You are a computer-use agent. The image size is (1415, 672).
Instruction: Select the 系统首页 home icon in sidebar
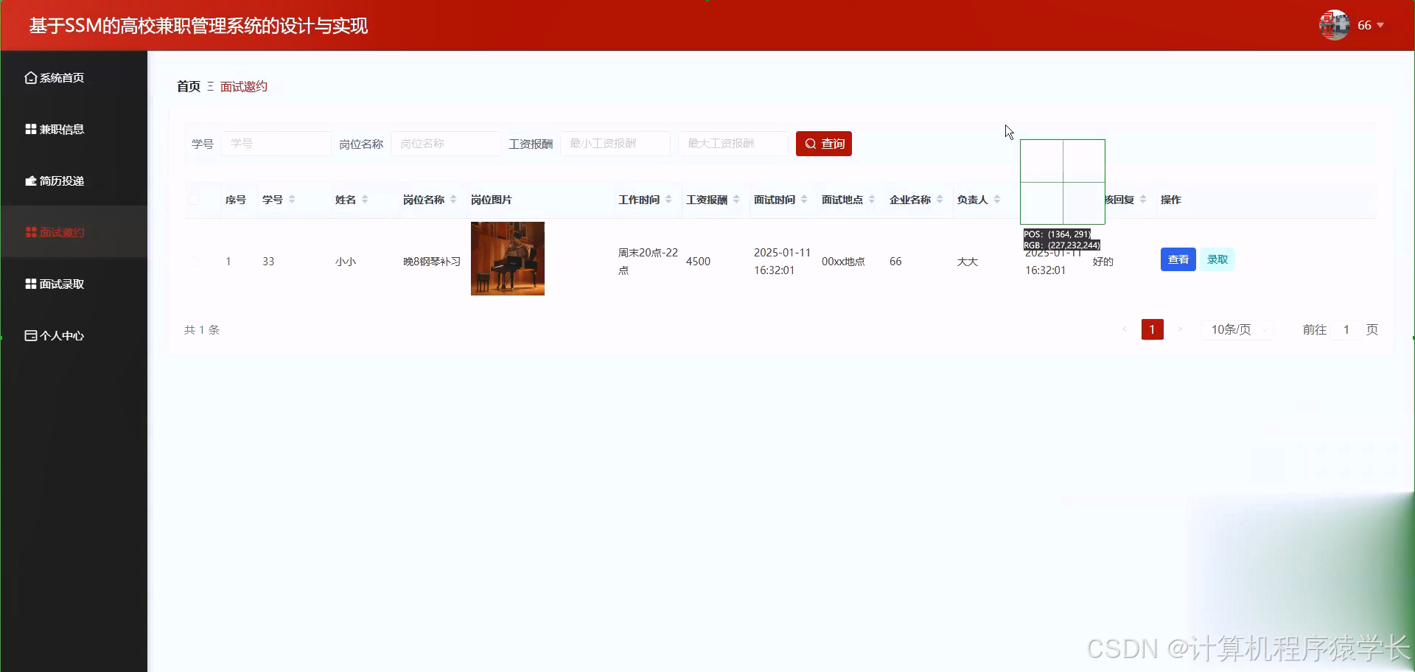(29, 77)
